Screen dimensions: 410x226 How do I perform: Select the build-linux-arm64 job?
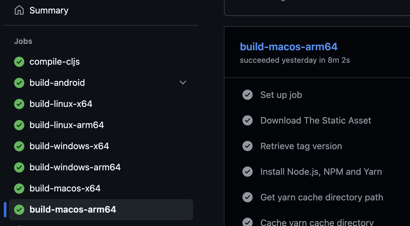(x=67, y=125)
